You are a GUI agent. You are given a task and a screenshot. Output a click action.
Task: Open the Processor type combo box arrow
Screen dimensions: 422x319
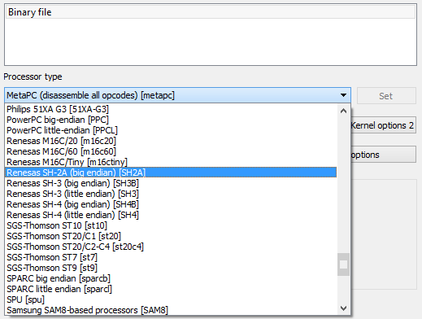[x=343, y=95]
